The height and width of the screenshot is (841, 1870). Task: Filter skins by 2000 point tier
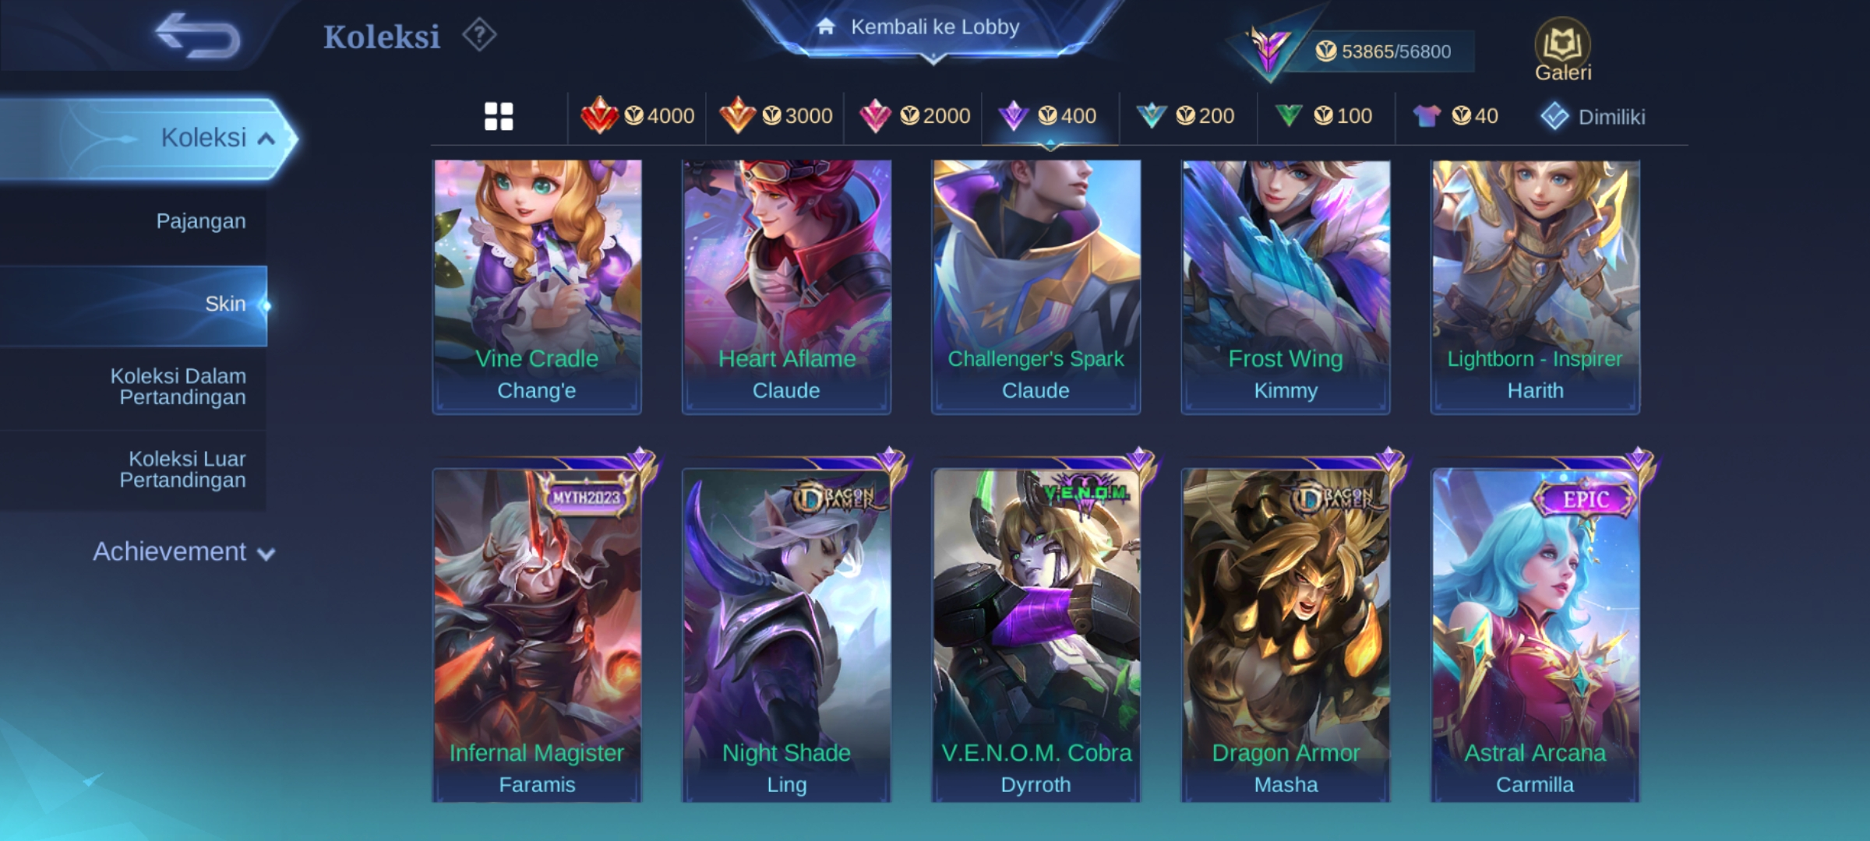[x=914, y=116]
